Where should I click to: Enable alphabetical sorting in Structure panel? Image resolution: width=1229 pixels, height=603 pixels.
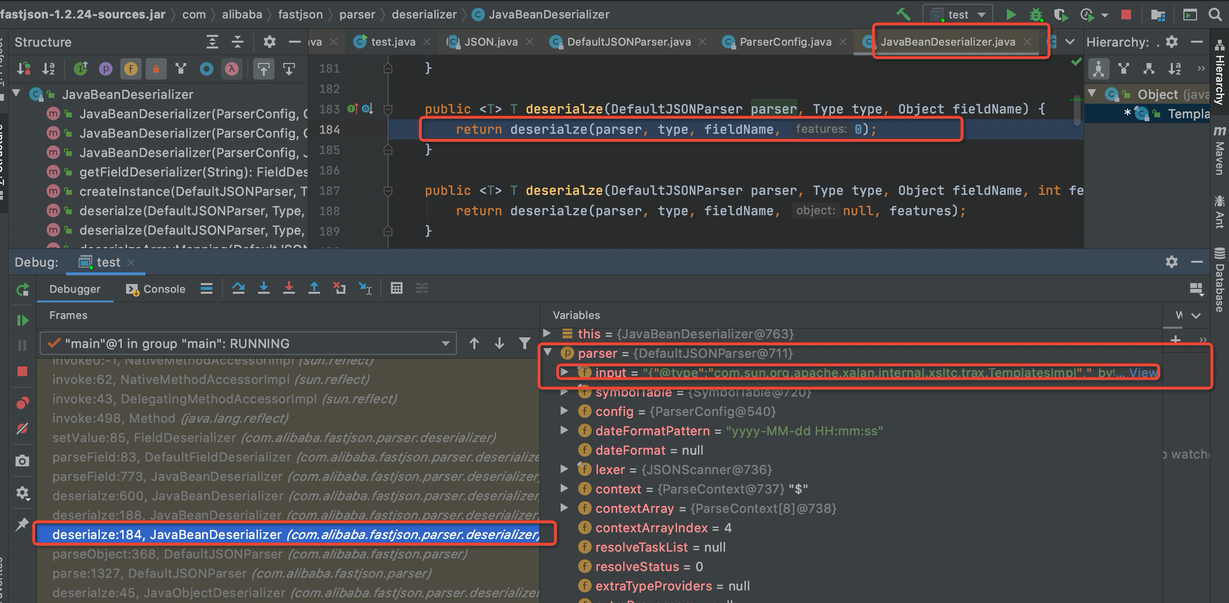point(48,69)
